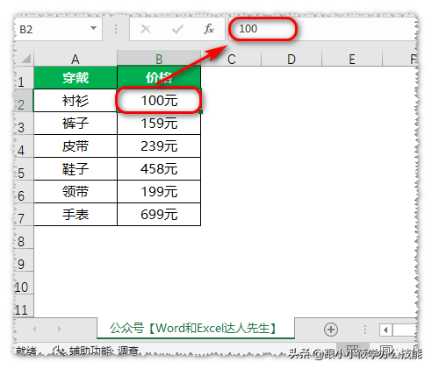Select row 11 header
The height and width of the screenshot is (369, 432).
tap(24, 306)
